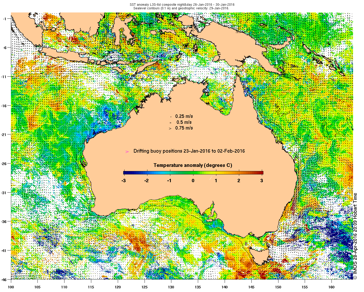
Task: Click the 115 longitude axis label
Action: click(91, 287)
